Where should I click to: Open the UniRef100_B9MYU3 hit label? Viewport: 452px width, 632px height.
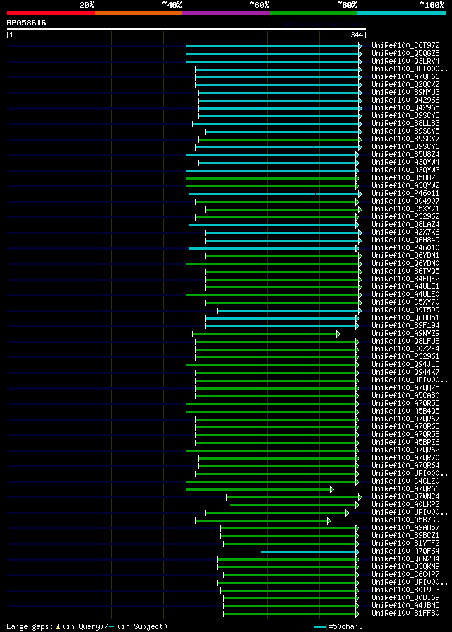pyautogui.click(x=405, y=93)
